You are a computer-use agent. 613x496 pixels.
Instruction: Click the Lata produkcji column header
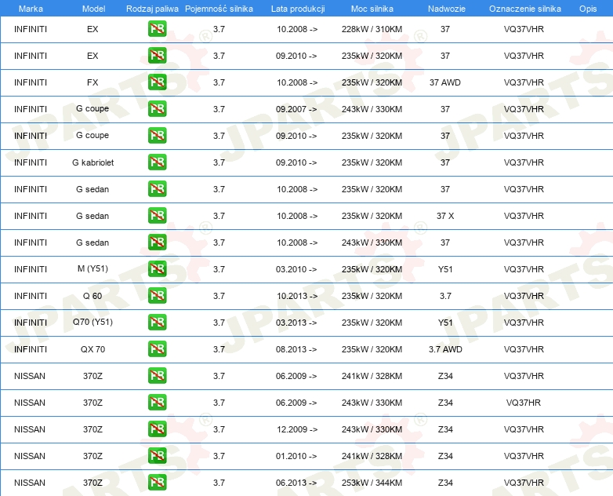tap(298, 9)
